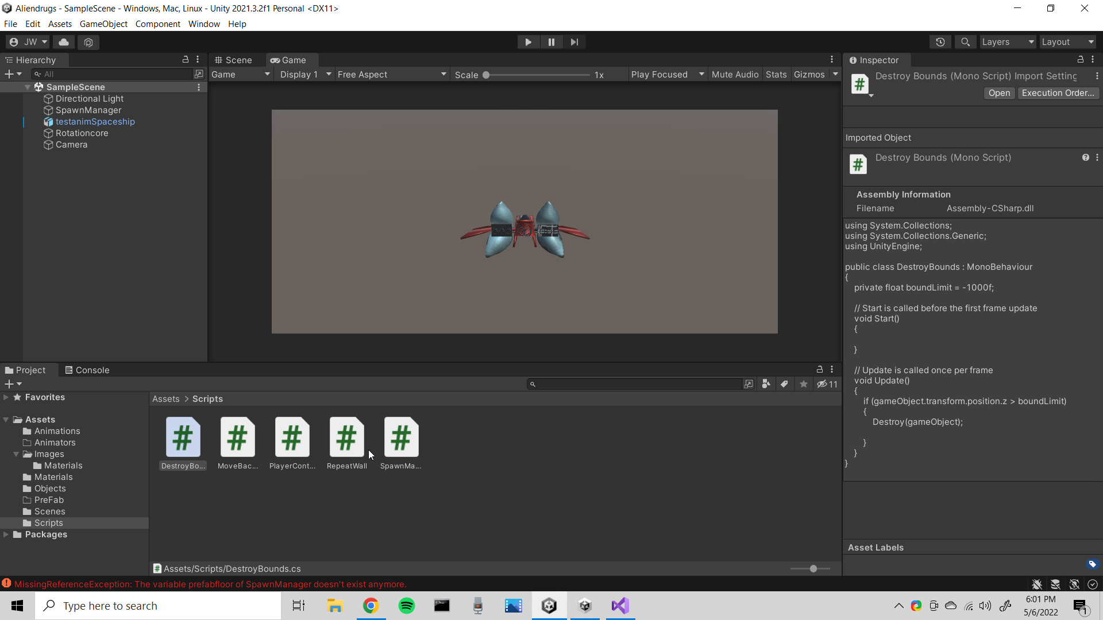The height and width of the screenshot is (620, 1103).
Task: Open the Game view mode dropdown
Action: pyautogui.click(x=241, y=75)
